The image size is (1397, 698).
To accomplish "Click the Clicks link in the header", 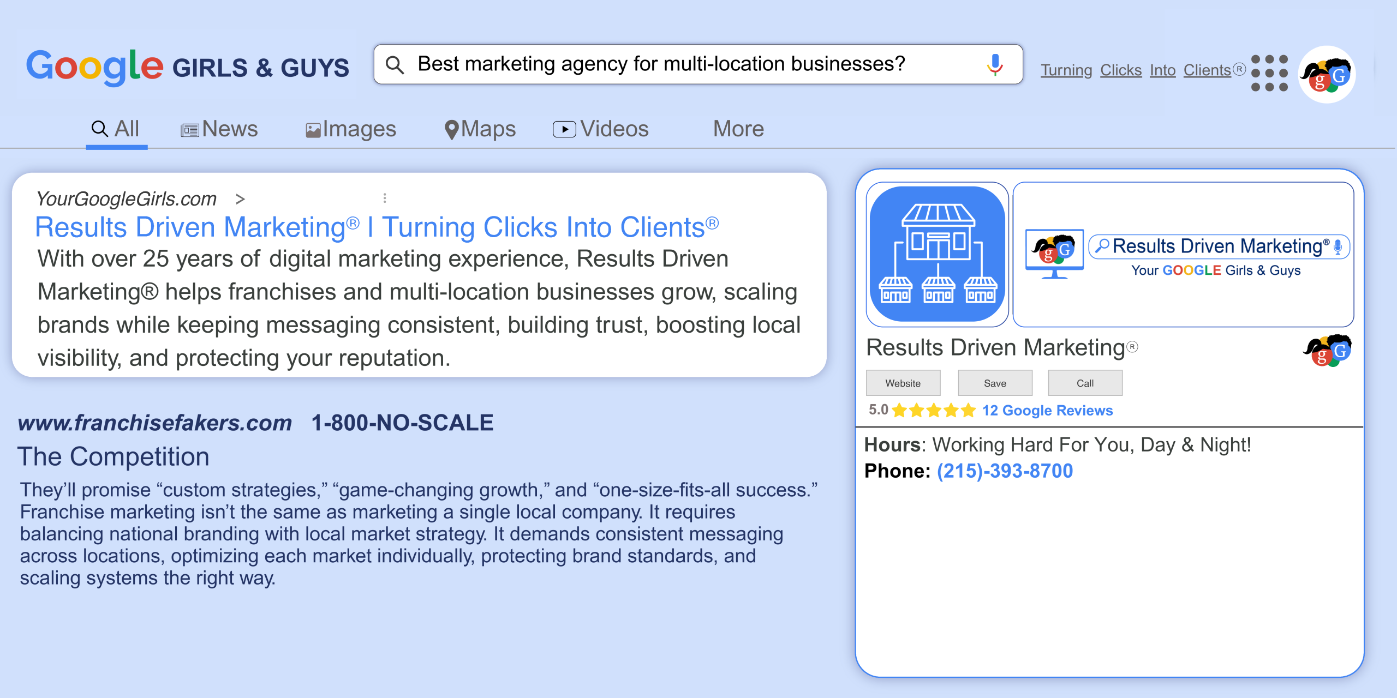I will coord(1121,70).
